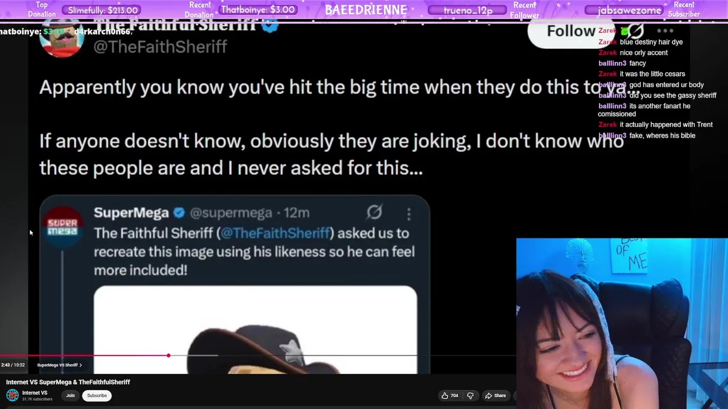Open the @supermega handle link
This screenshot has width=728, height=409.
(230, 213)
